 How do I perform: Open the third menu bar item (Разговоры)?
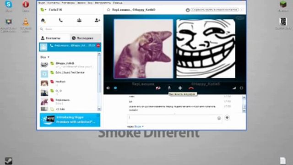[x=68, y=3]
